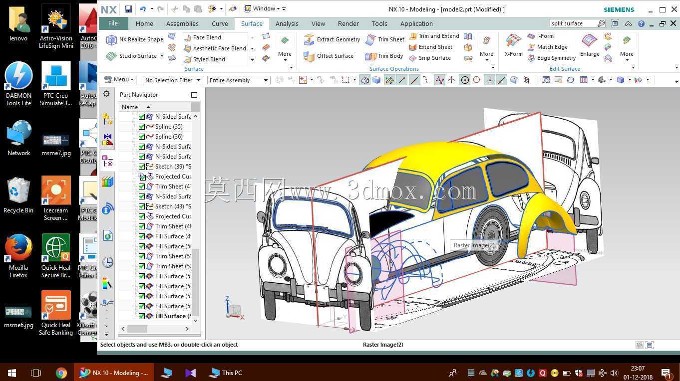The height and width of the screenshot is (381, 680).
Task: Open the Assembly Navigator sidebar icon
Action: 107,119
